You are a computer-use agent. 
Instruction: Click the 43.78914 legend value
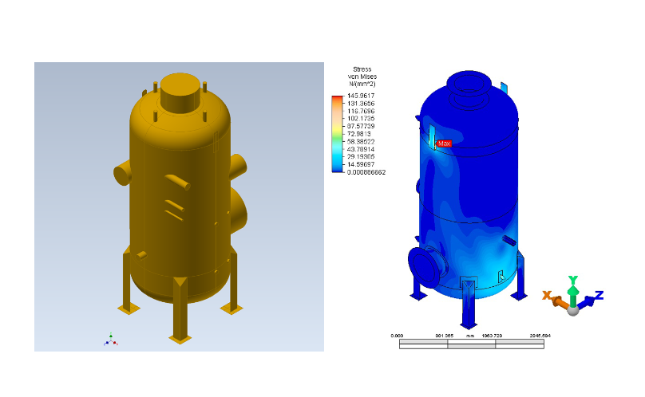[x=359, y=148]
